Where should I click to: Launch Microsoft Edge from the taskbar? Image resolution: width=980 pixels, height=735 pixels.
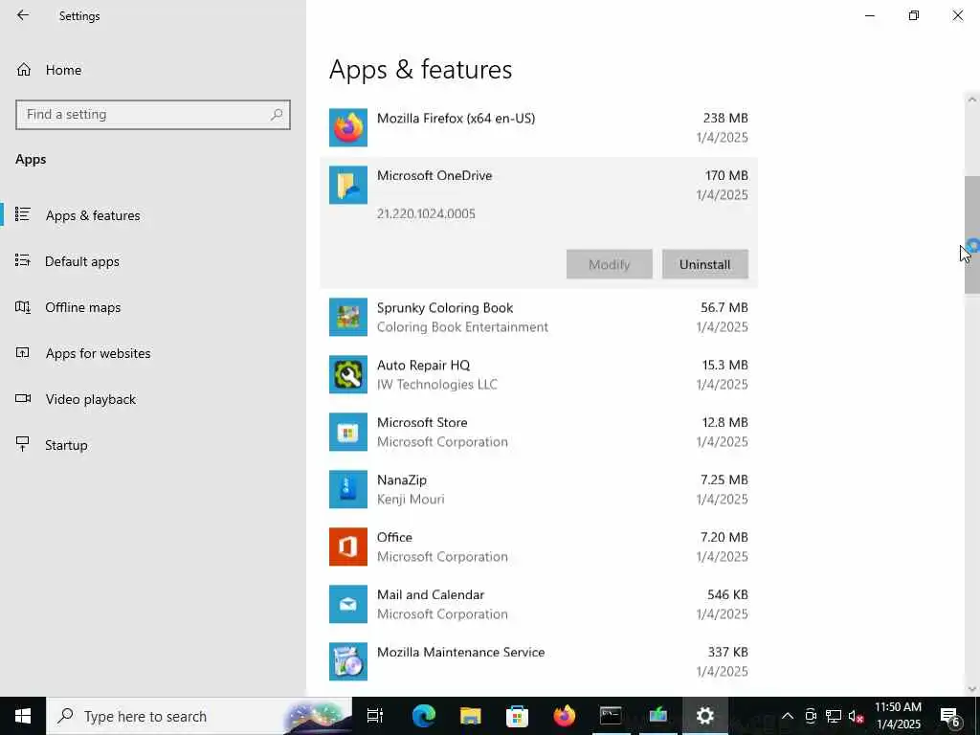(424, 716)
